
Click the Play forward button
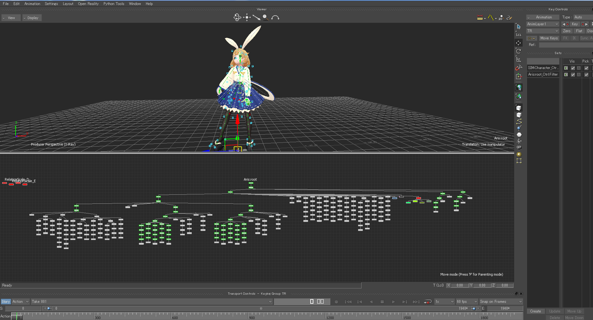point(393,302)
